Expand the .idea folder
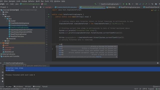This screenshot has width=160, height=90. [x=1, y=12]
